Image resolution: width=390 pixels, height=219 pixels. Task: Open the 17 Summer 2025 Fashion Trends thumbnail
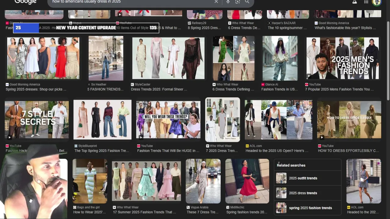[147, 181]
